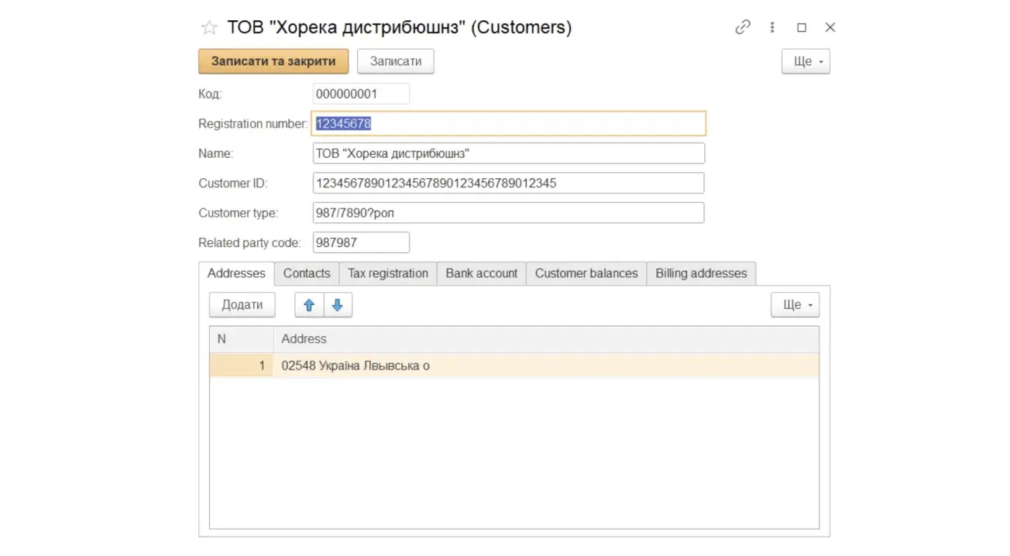
Task: Select the Bank account tab
Action: (x=481, y=273)
